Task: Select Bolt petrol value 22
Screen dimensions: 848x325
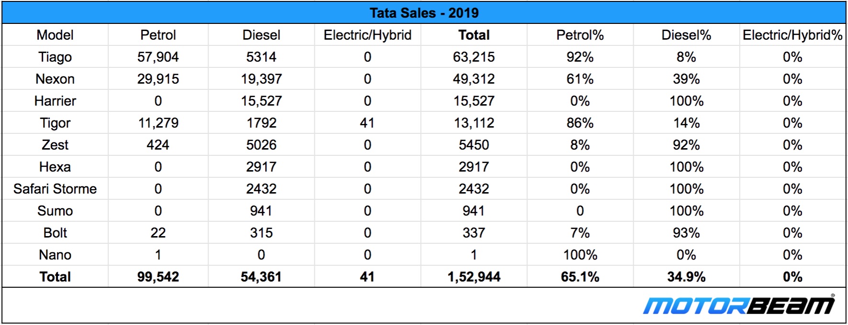Action: point(158,233)
